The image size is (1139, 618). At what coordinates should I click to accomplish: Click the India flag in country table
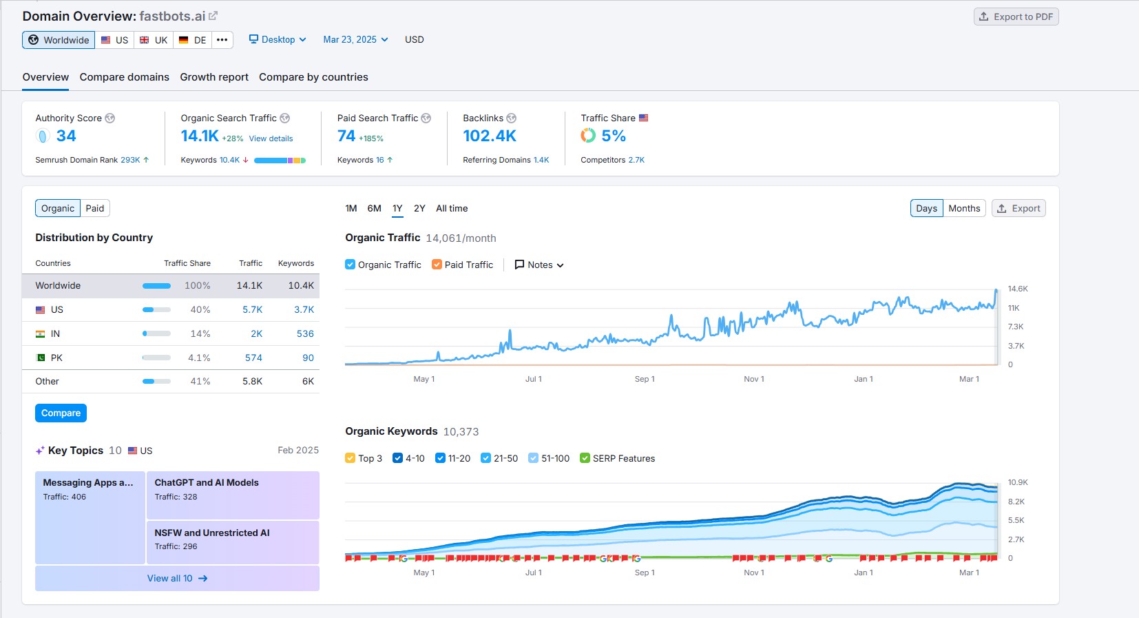point(41,333)
